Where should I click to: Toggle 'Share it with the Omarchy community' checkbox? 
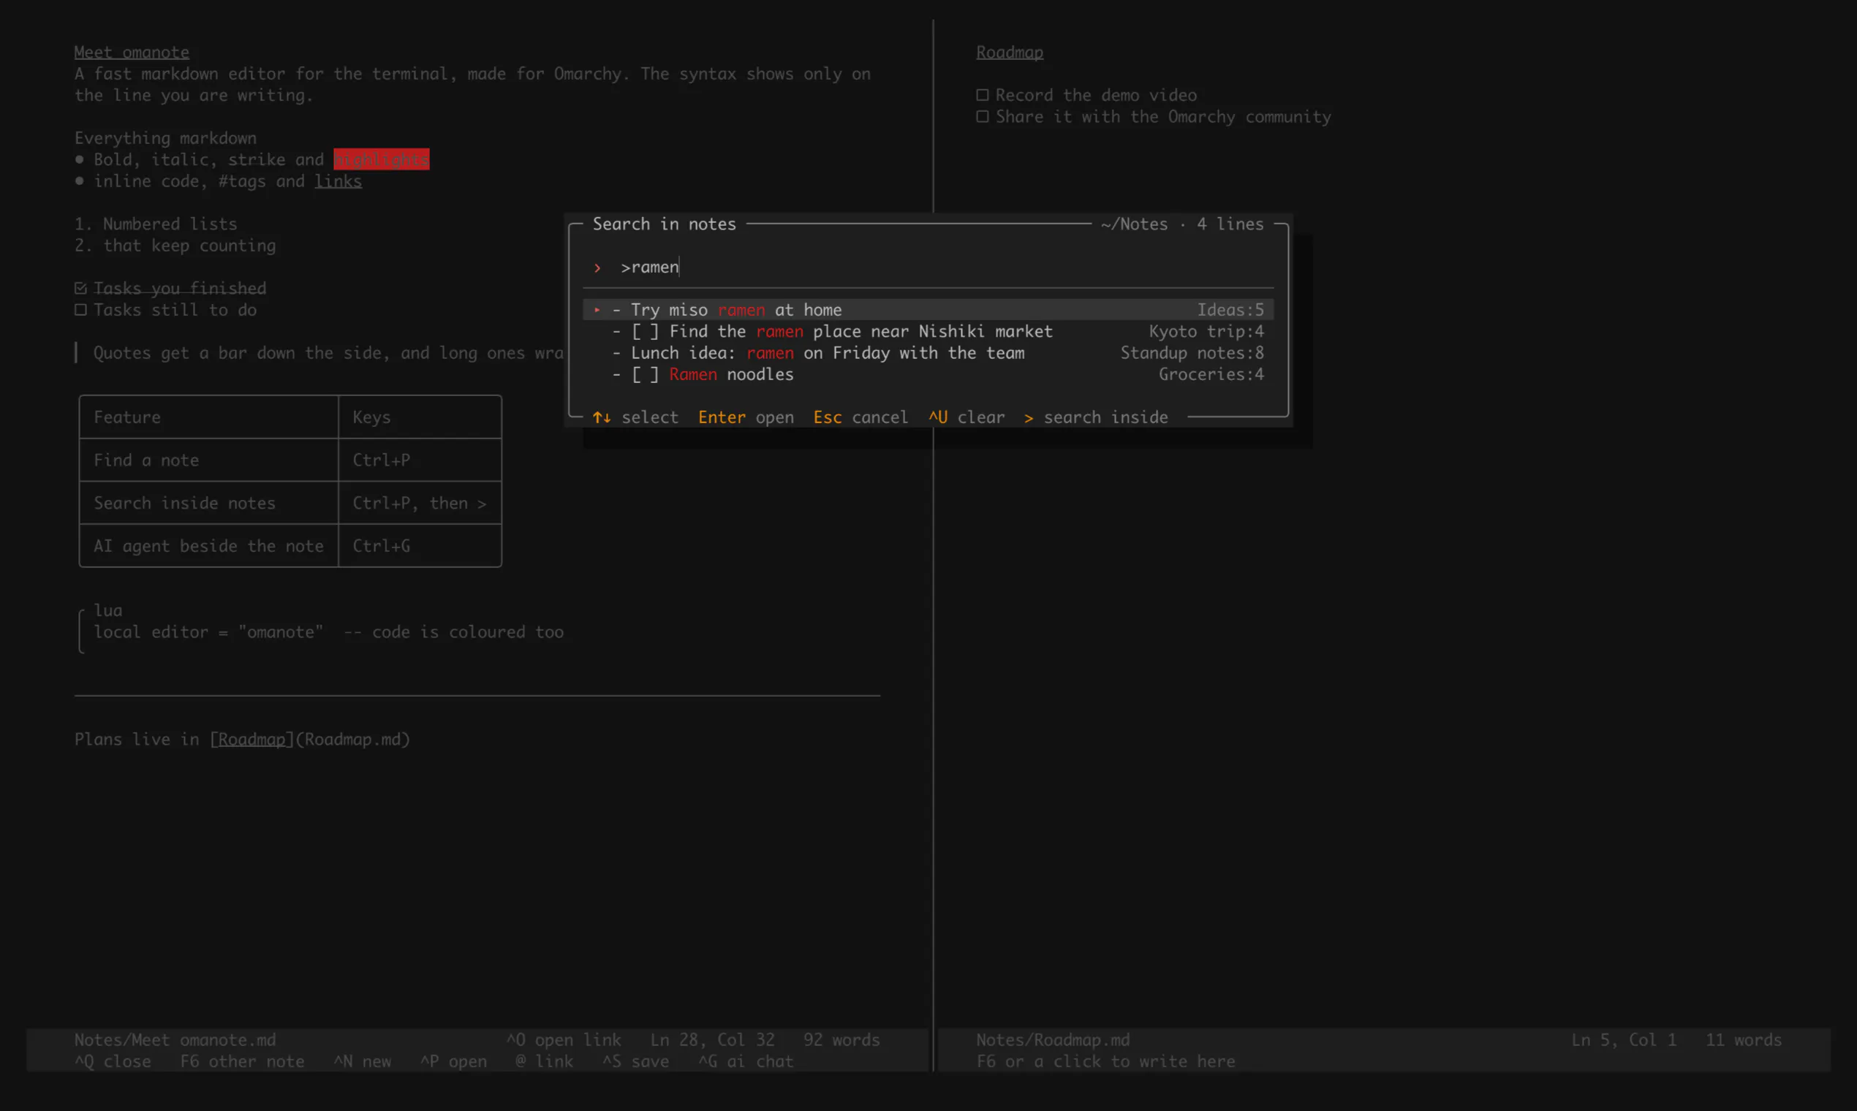point(982,117)
